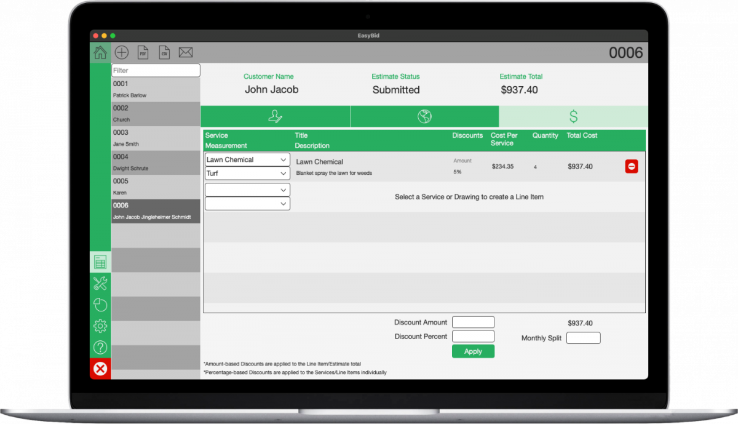The image size is (738, 424).
Task: Click the red X exit icon
Action: (100, 369)
